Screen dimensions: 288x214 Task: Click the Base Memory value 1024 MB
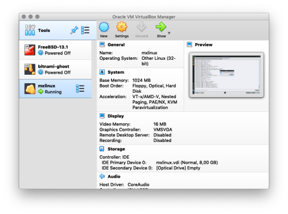click(x=141, y=81)
